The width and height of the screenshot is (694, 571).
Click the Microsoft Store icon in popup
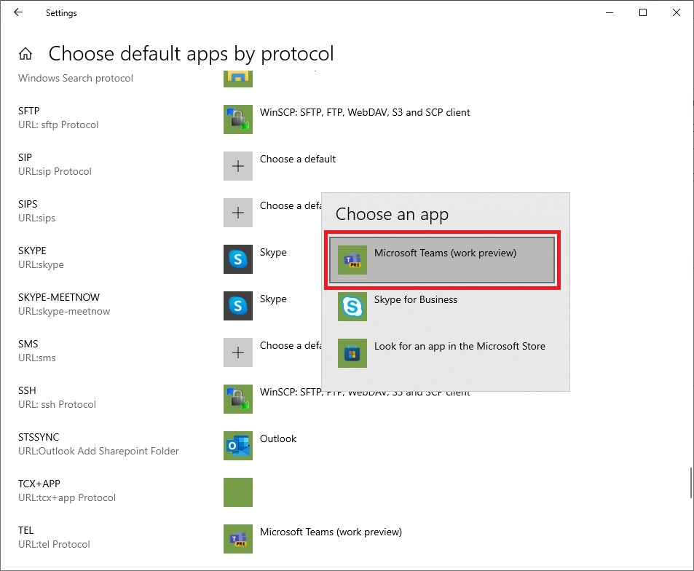pyautogui.click(x=352, y=353)
